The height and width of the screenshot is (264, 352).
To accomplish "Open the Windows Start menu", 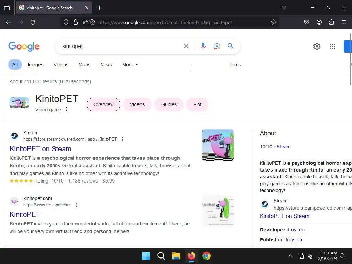I will pyautogui.click(x=146, y=256).
